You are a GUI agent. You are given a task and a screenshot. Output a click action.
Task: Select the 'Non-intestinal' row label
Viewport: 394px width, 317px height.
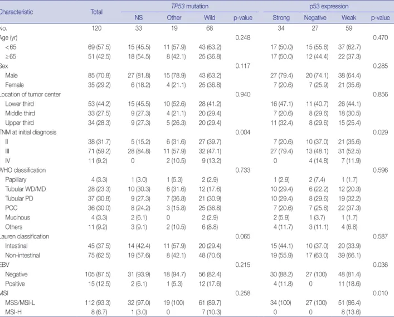tap(22, 256)
